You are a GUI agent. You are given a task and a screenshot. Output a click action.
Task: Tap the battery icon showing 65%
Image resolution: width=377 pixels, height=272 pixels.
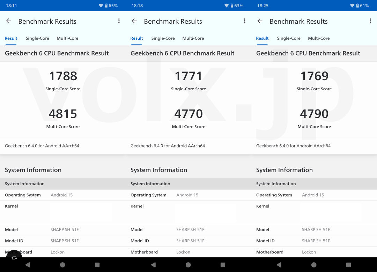(106, 6)
